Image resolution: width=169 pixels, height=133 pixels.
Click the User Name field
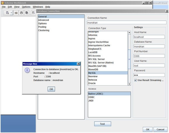click(149, 65)
